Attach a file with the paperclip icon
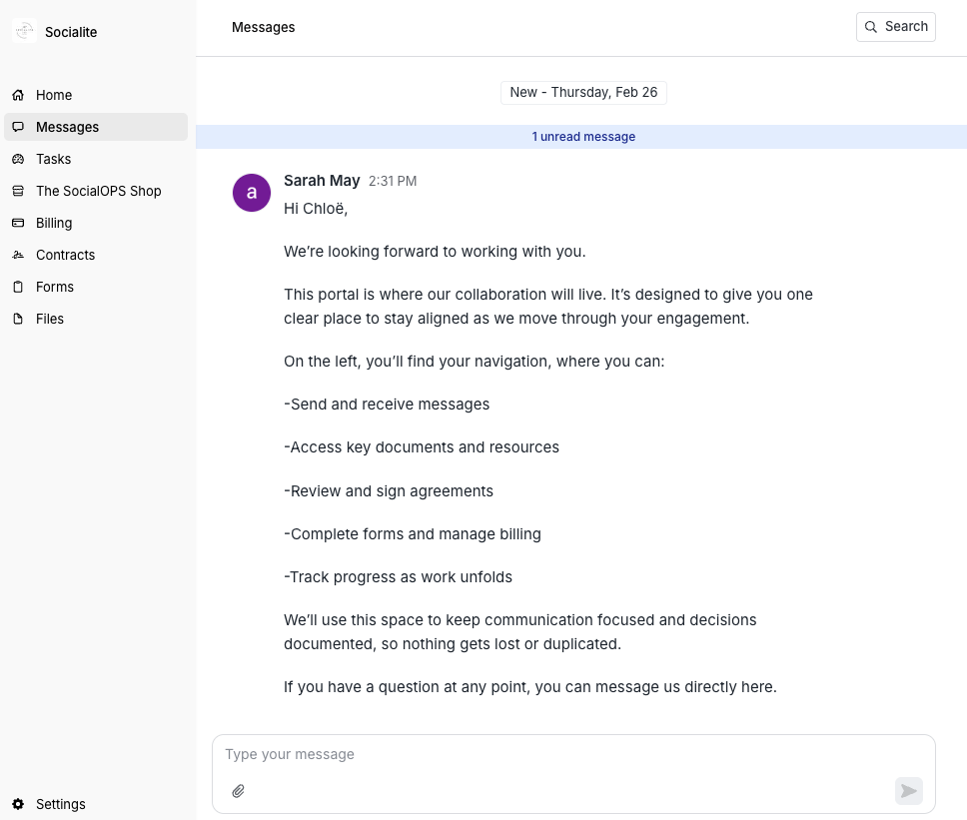The image size is (967, 820). pos(239,790)
